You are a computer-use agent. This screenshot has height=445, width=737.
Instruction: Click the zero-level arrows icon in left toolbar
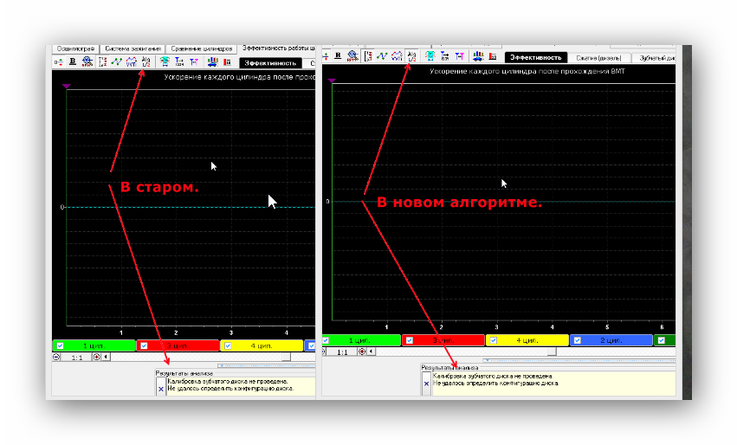pos(58,62)
